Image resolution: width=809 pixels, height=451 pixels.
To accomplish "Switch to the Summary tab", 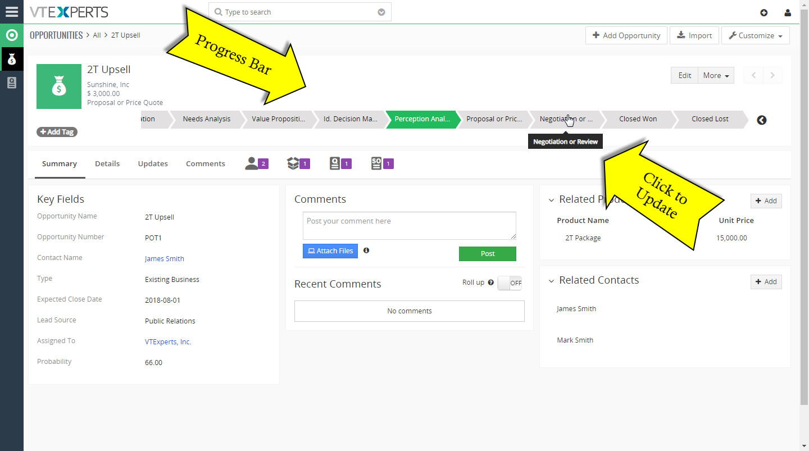I will 60,164.
